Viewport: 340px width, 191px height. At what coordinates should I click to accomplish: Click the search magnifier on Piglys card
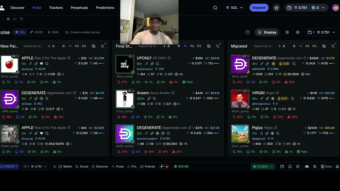point(278,133)
